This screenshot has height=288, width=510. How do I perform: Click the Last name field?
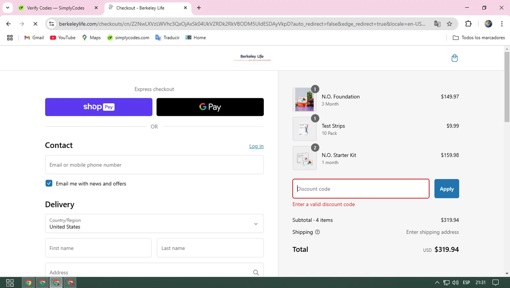pos(210,248)
